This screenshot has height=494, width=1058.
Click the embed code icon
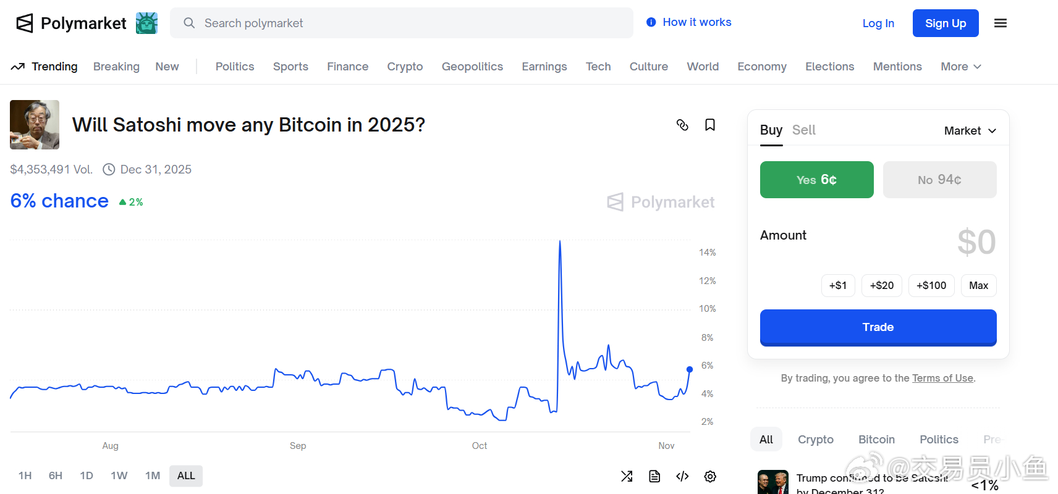pos(682,476)
